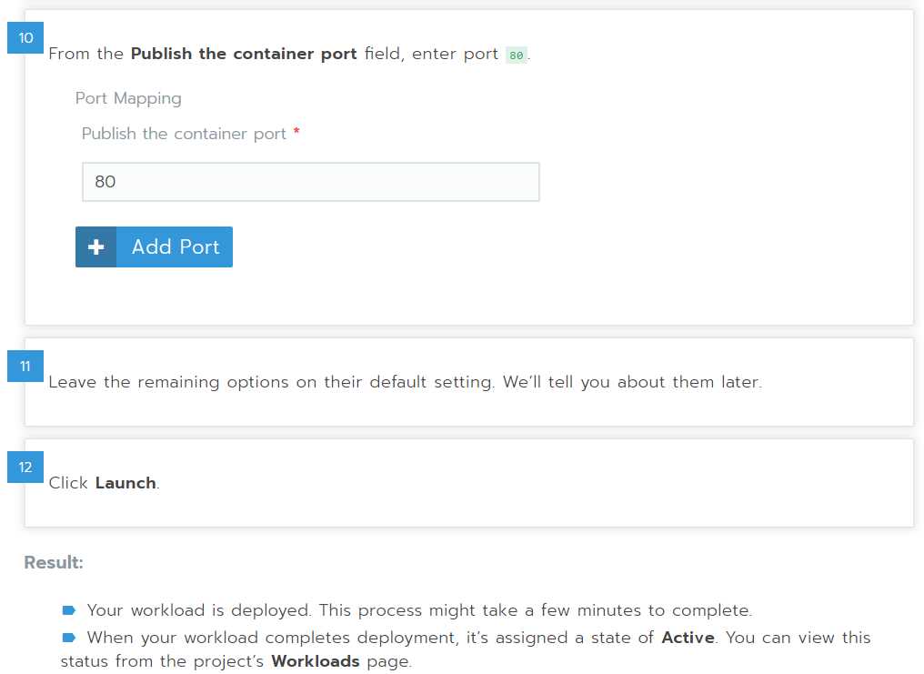Select the step 10 number badge

pos(25,37)
